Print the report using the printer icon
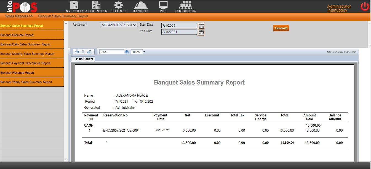 point(77,52)
